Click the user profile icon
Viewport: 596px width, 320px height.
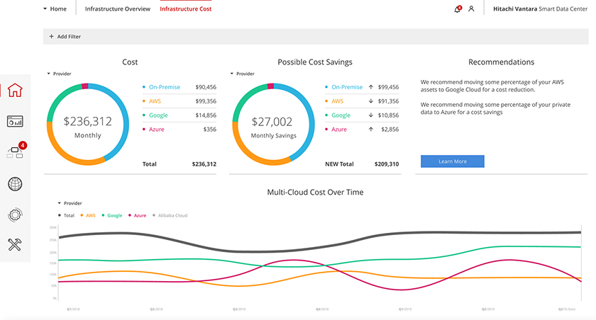coord(471,9)
